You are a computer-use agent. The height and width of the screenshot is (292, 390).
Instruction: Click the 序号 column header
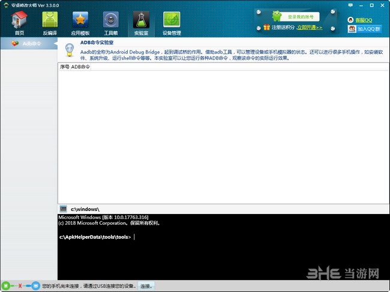(x=64, y=67)
